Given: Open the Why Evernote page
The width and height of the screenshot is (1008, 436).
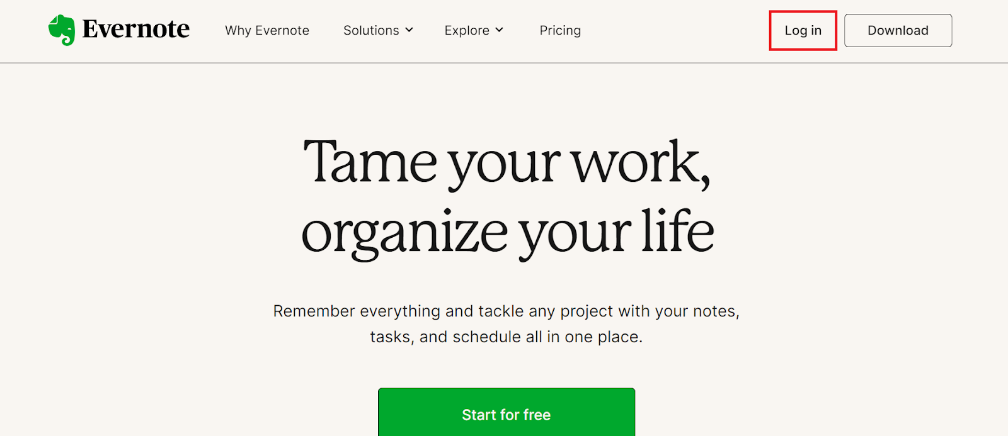Looking at the screenshot, I should click(x=267, y=30).
